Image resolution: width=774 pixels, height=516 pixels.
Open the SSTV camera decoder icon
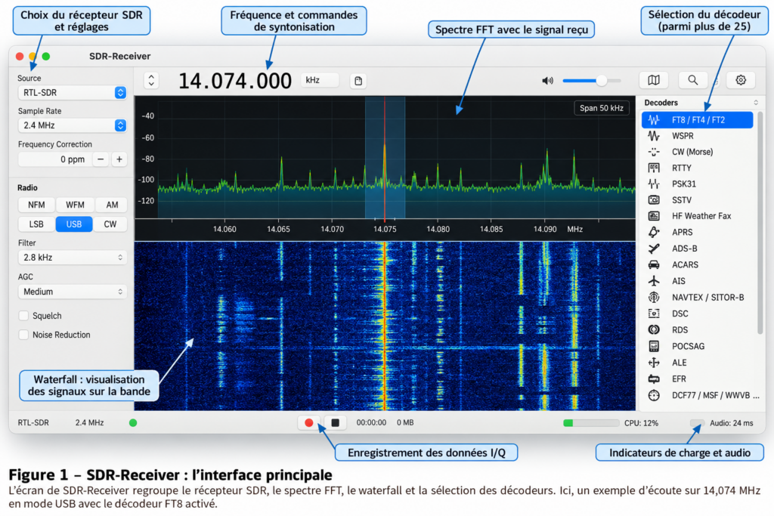[x=654, y=199]
